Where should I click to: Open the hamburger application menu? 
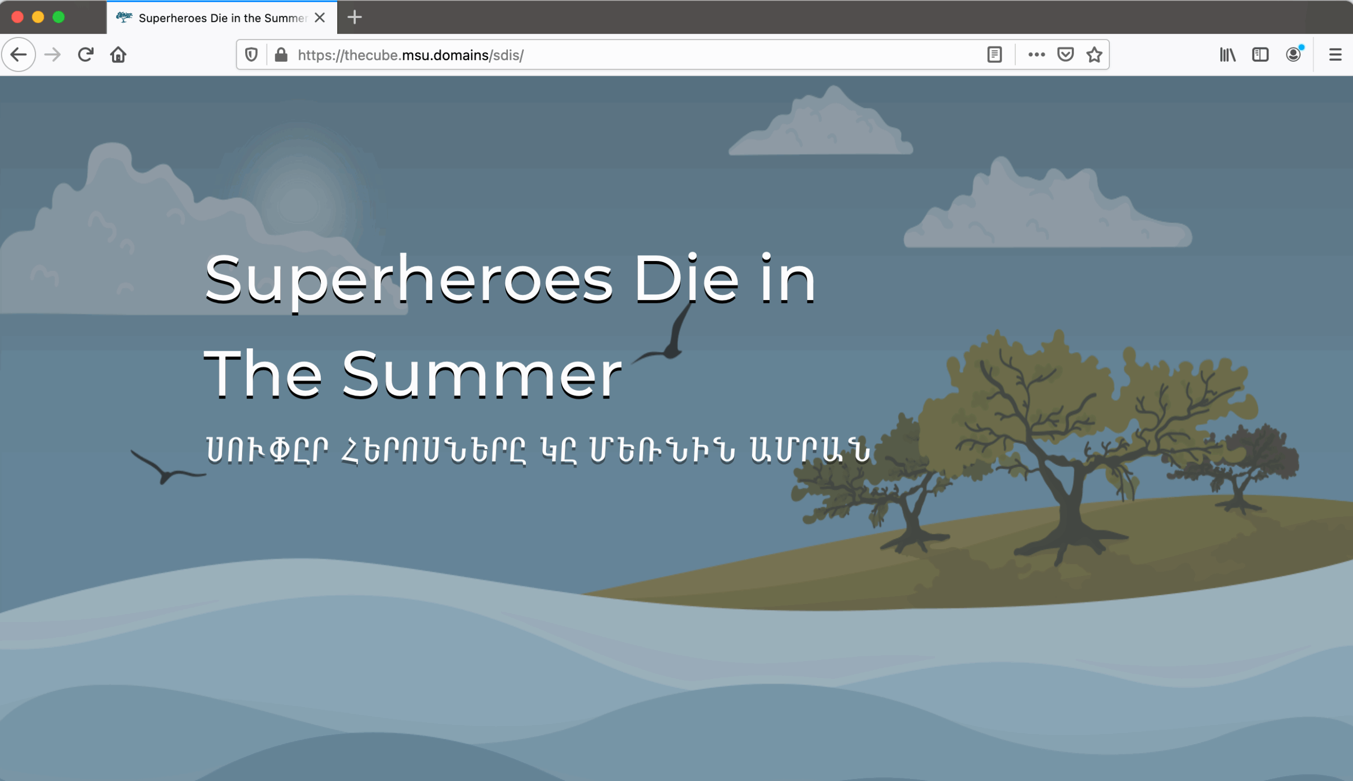coord(1335,55)
